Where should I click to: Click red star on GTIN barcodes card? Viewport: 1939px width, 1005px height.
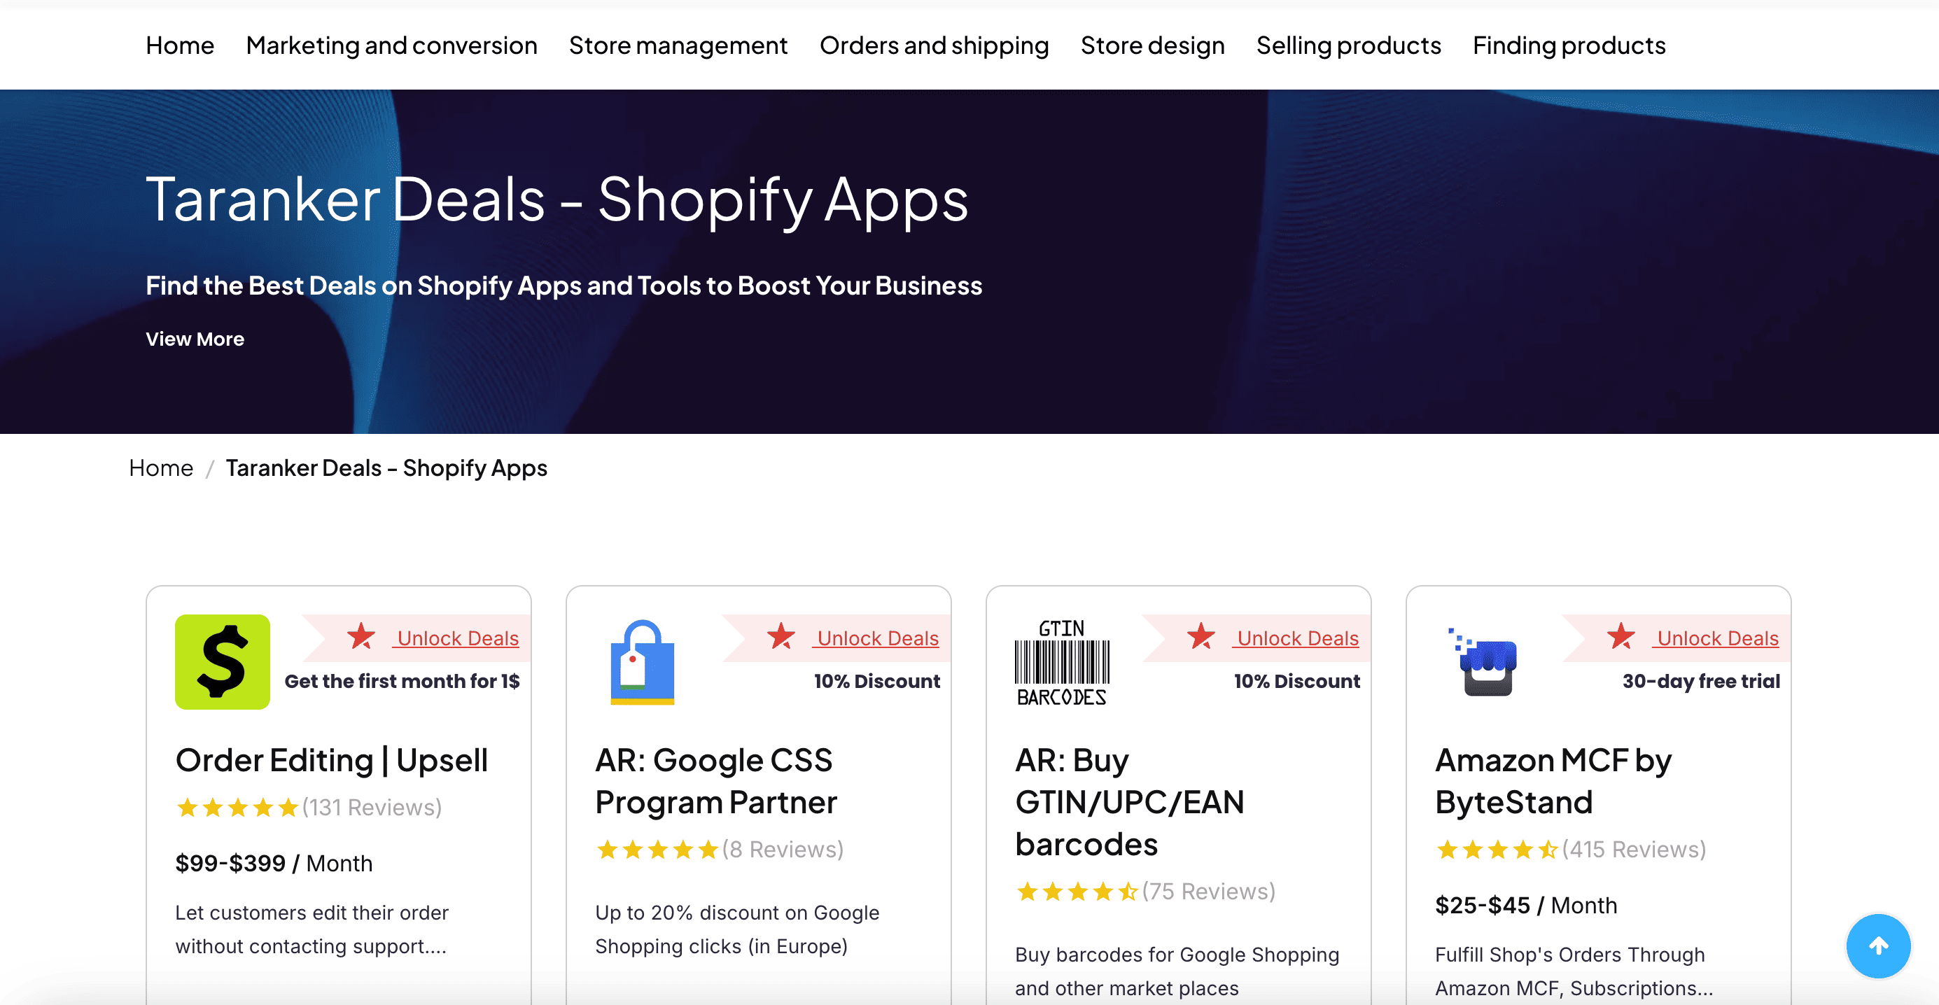coord(1201,636)
